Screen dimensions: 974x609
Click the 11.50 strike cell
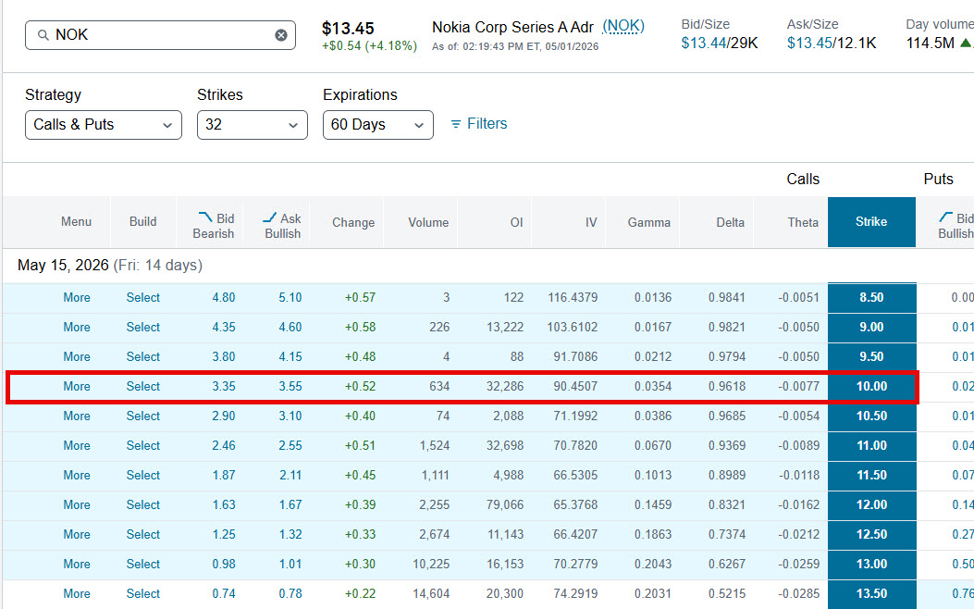[x=871, y=476]
